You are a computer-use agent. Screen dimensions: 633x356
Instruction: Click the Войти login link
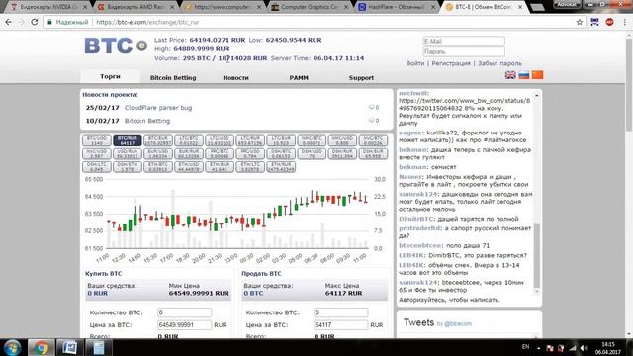point(415,63)
